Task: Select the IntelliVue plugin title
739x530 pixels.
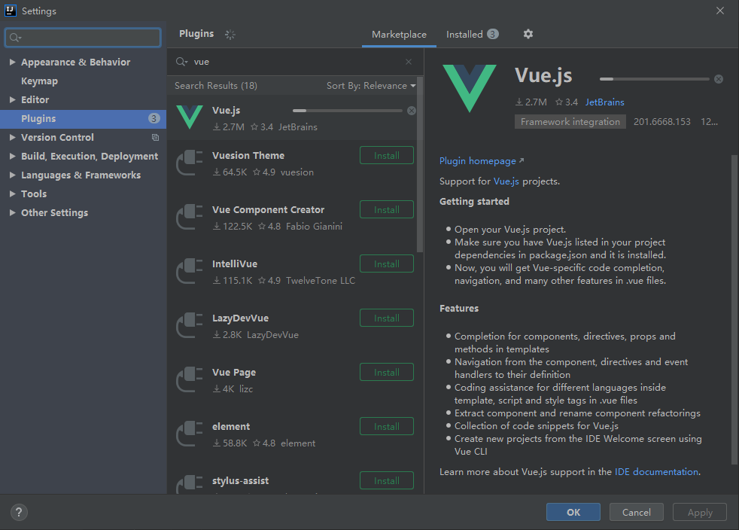Action: 235,264
